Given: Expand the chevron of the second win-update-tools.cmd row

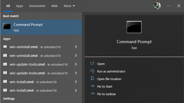Looking at the screenshot, I should click(76, 73).
